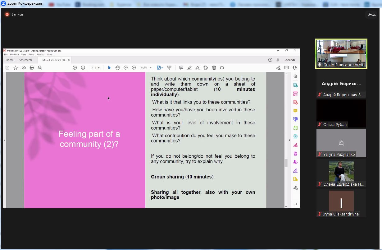
Task: Send file by email envelope icon
Action: [x=286, y=68]
